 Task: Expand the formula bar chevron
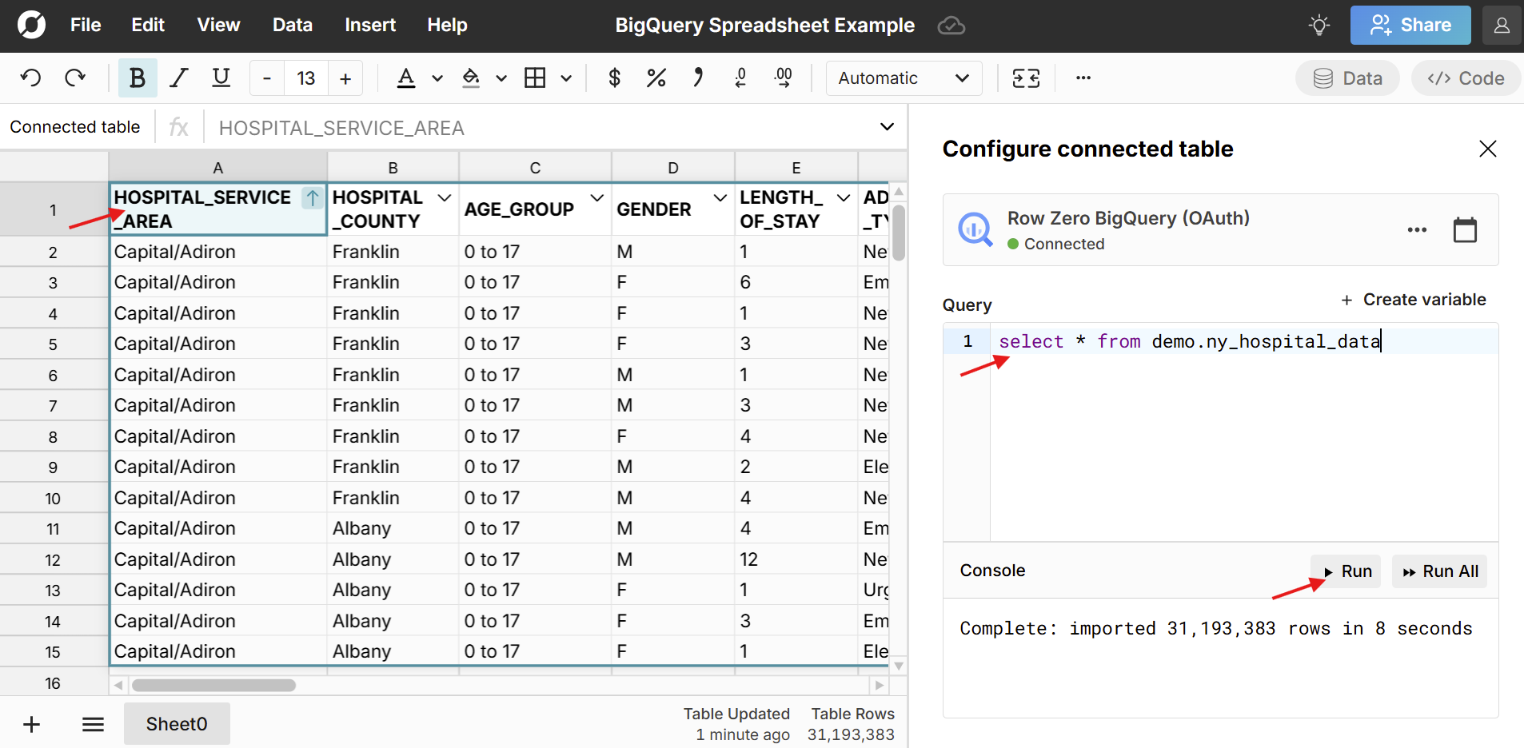886,126
